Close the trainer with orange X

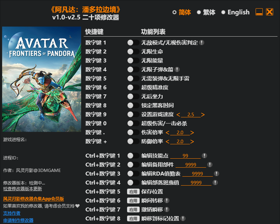tap(270, 12)
